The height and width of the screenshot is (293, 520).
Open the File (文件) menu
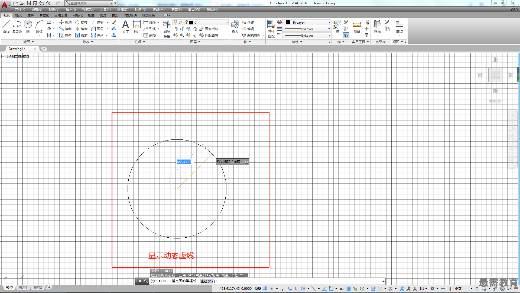20,9
